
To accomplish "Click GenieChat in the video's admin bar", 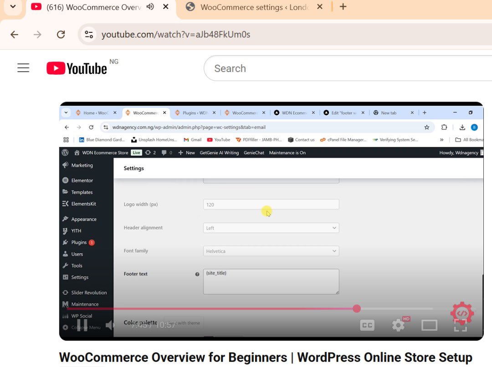I will coord(254,153).
